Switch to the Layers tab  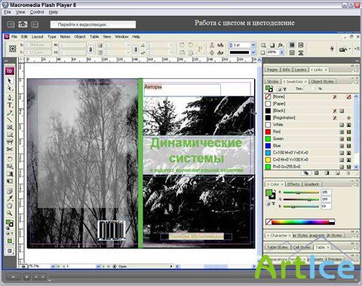pyautogui.click(x=300, y=69)
